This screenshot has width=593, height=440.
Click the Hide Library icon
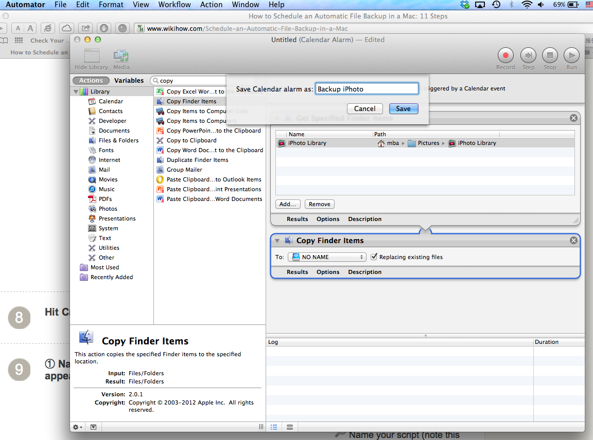pos(92,56)
